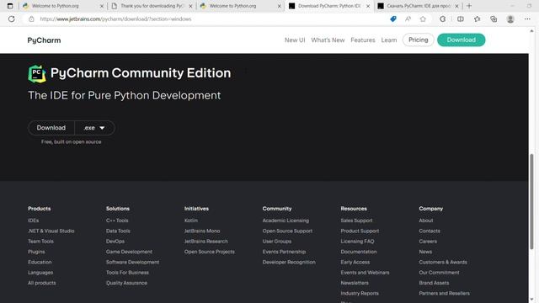Click the site info lock icon
539x303 pixels.
coord(31,19)
